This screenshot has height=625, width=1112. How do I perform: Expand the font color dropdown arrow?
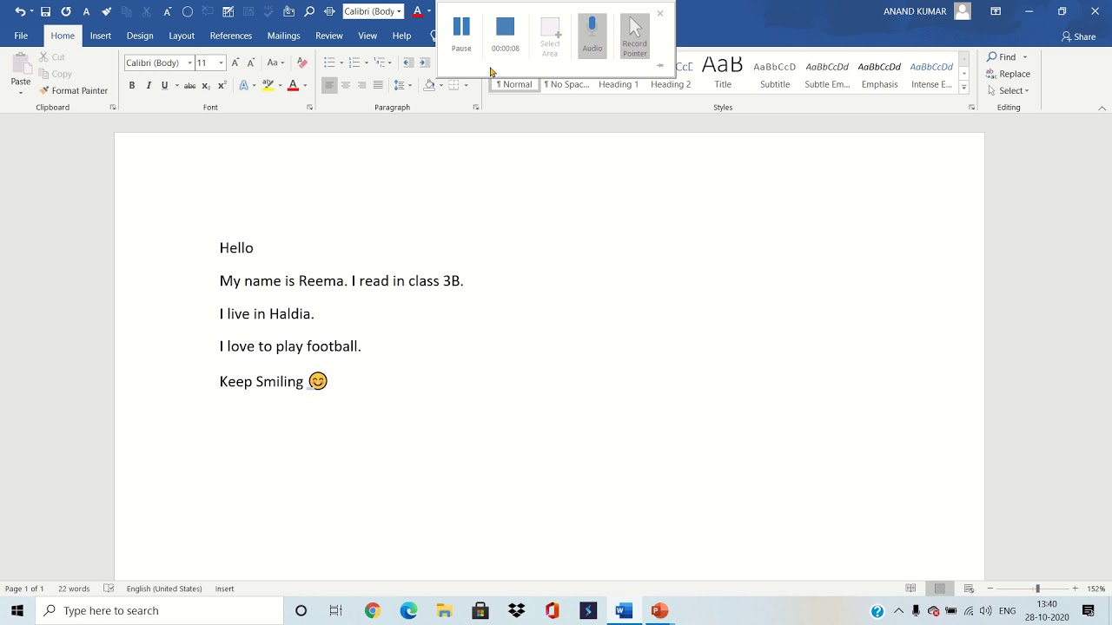click(304, 85)
